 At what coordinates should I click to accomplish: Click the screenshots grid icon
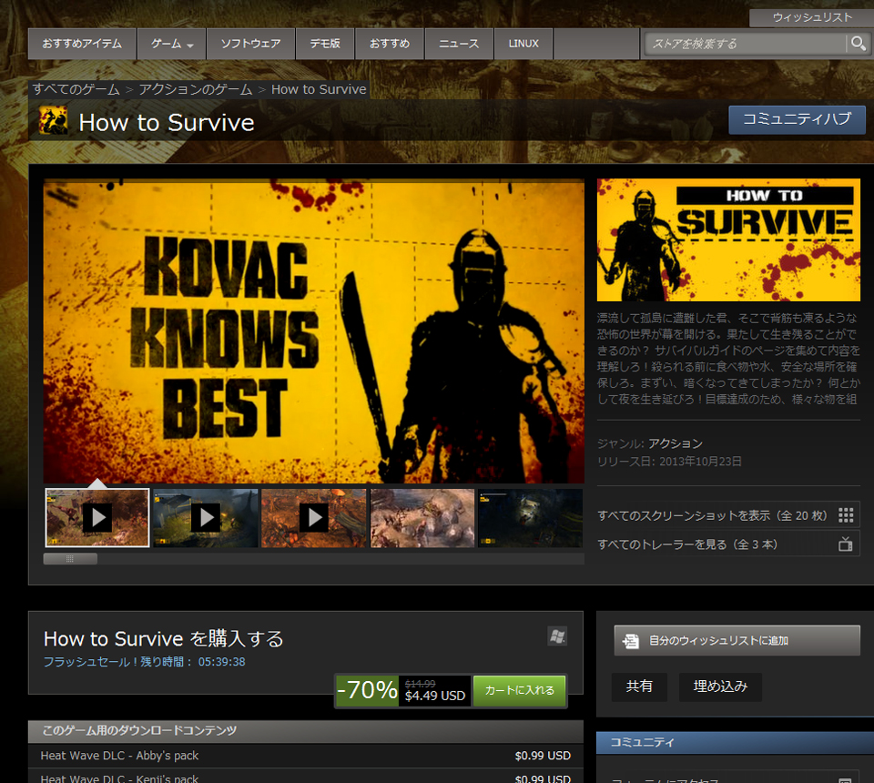coord(846,515)
